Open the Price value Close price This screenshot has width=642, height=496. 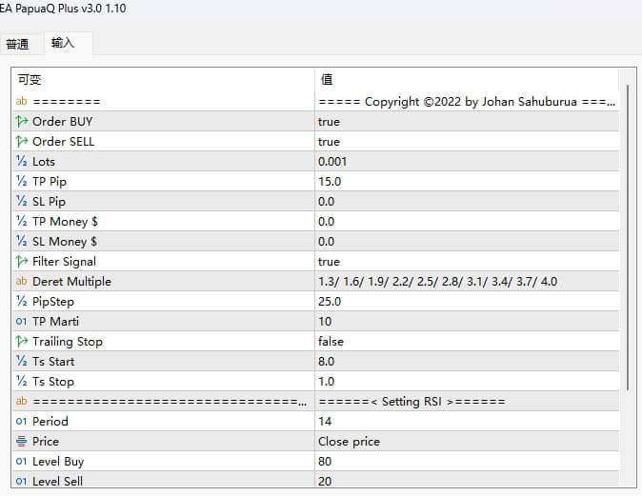467,441
